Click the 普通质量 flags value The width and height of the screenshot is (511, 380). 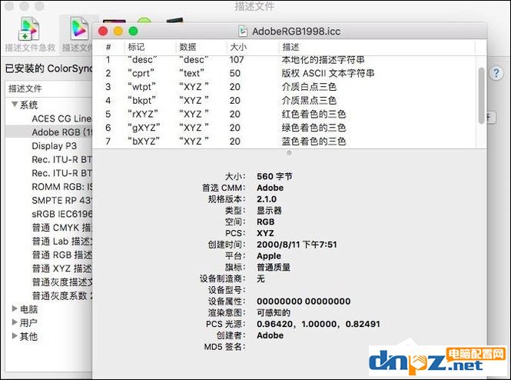click(x=274, y=267)
